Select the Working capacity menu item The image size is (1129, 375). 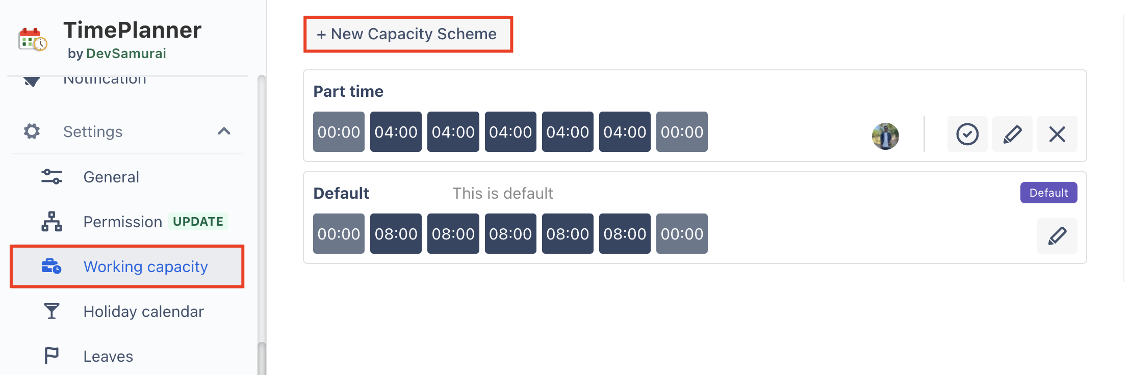coord(145,266)
